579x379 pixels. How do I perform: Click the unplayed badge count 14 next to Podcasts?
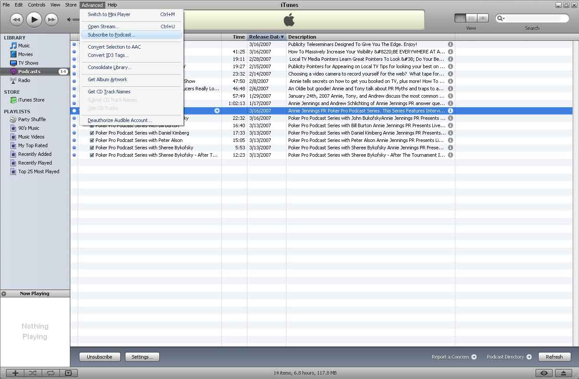click(x=63, y=72)
